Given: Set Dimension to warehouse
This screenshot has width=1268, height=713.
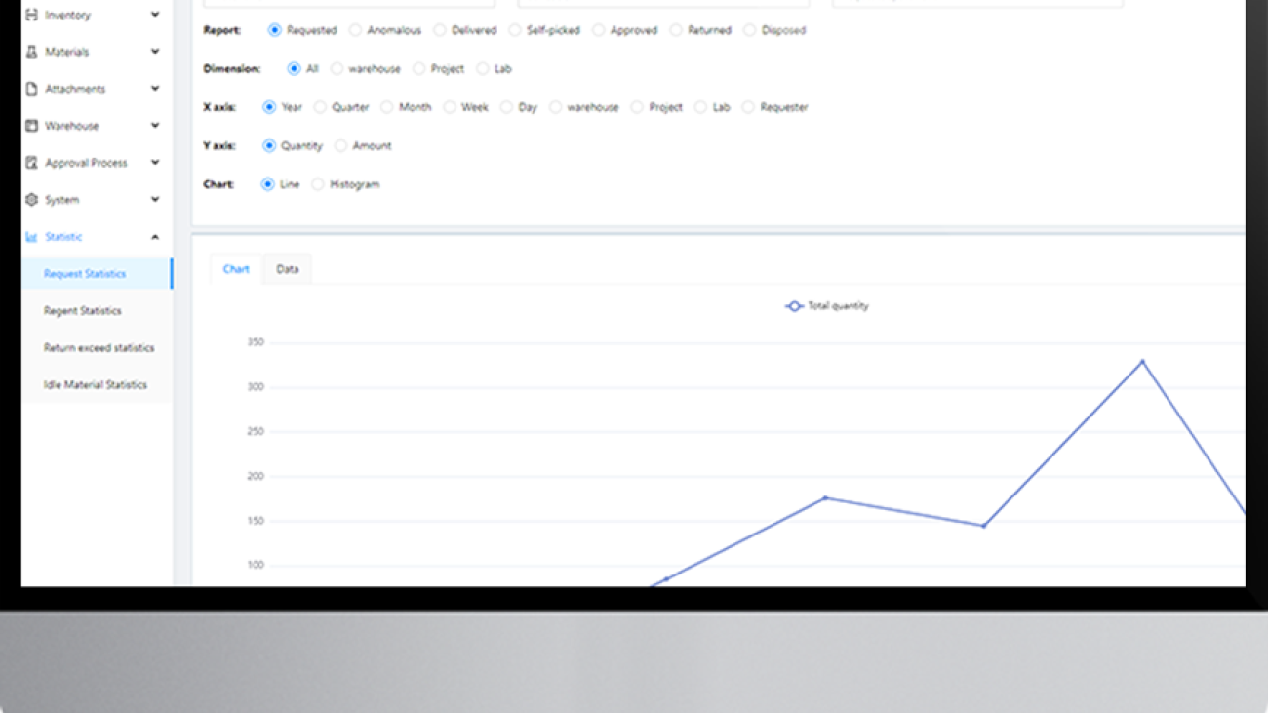Looking at the screenshot, I should (337, 69).
